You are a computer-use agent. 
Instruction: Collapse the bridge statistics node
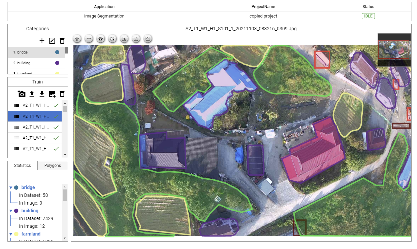(x=11, y=188)
